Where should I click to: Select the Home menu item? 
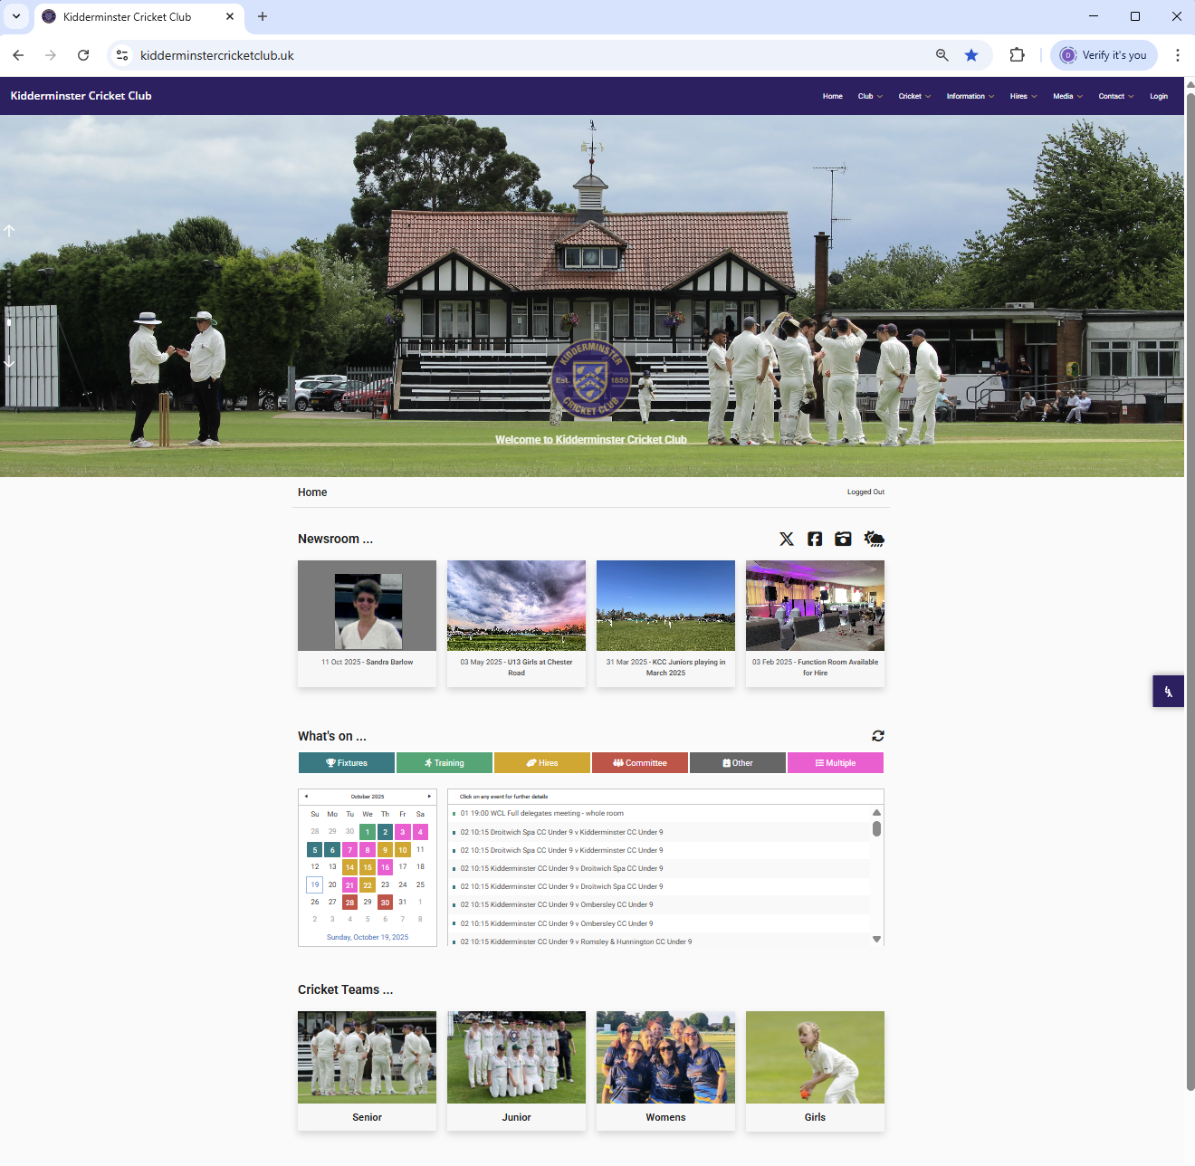tap(832, 96)
